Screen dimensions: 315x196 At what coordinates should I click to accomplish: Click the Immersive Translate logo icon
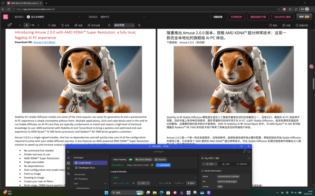[x=6, y=17]
